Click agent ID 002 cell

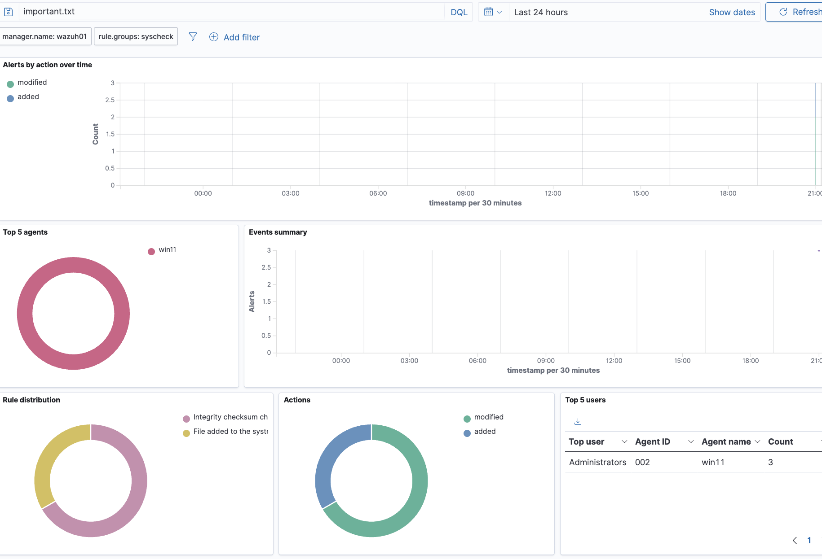pyautogui.click(x=642, y=463)
